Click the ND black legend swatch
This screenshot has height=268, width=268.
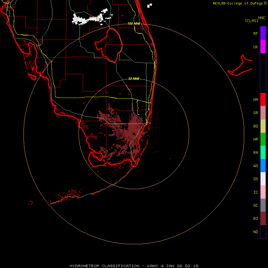[263, 232]
